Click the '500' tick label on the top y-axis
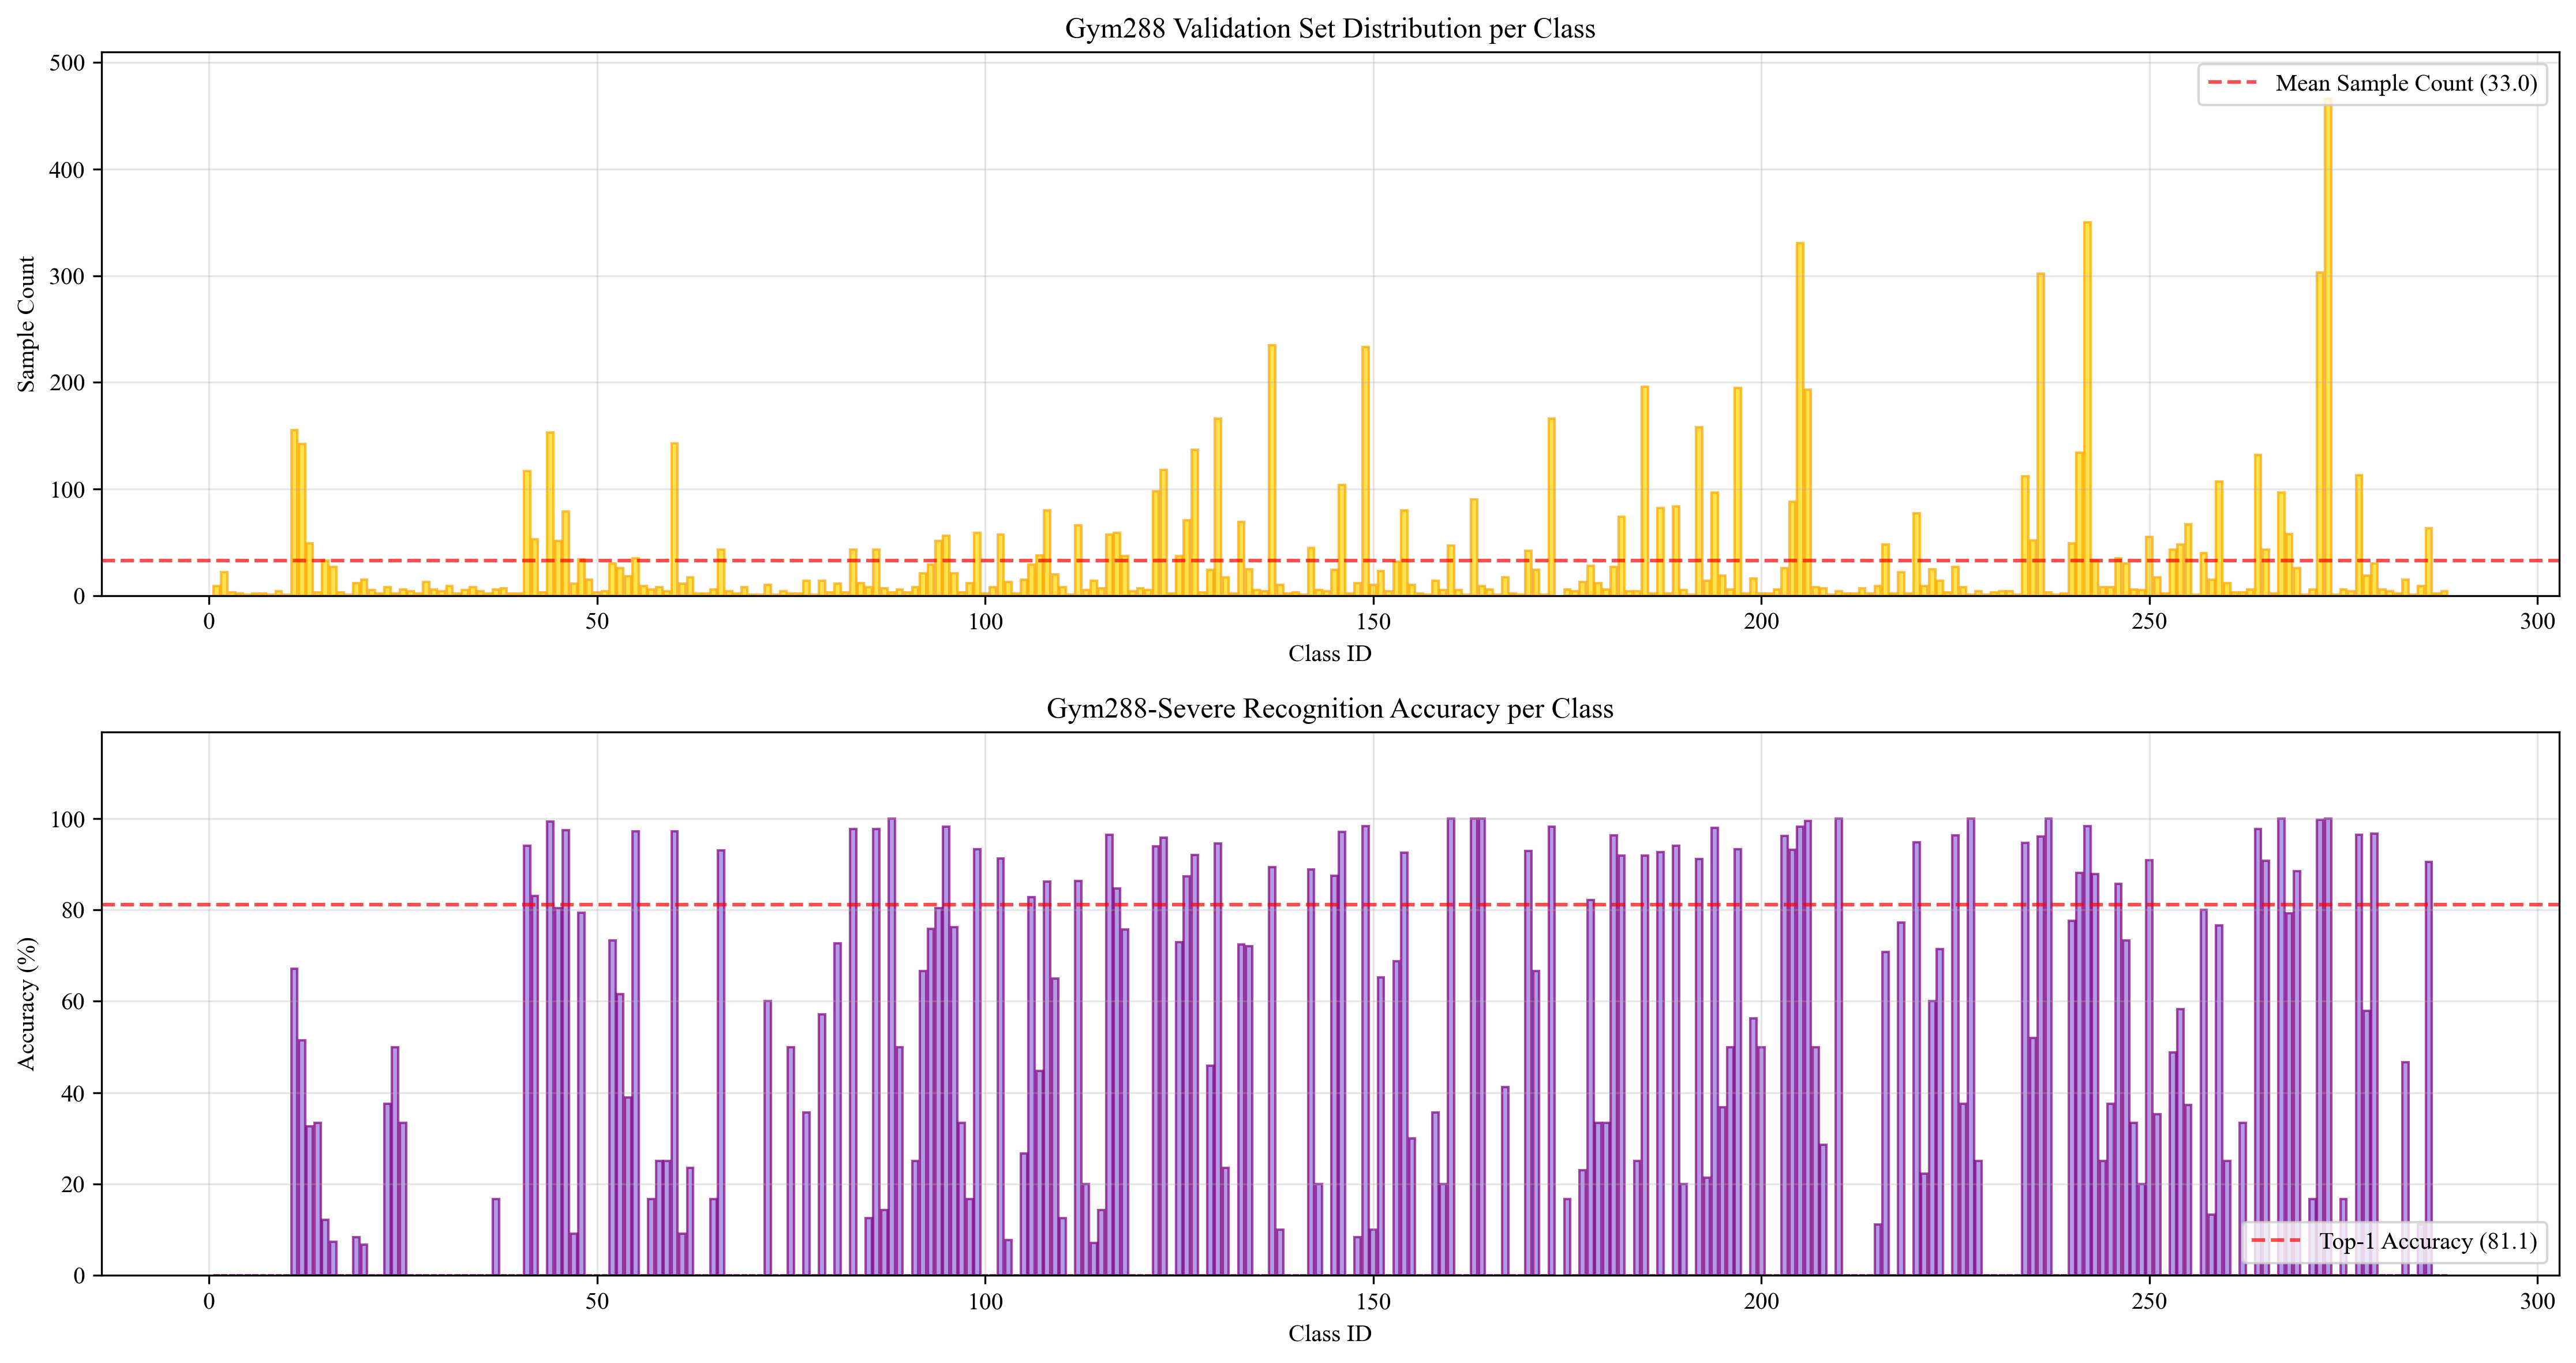2576x1363 pixels. pos(67,63)
